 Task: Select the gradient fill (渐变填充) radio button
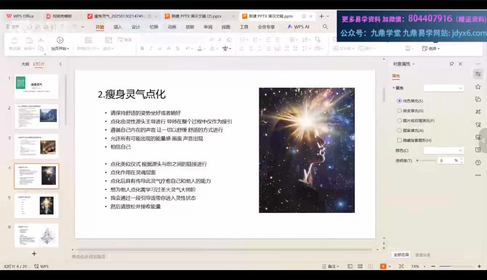pos(400,111)
